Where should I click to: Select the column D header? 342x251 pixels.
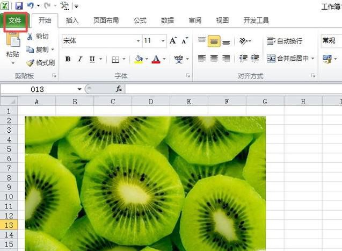click(151, 102)
